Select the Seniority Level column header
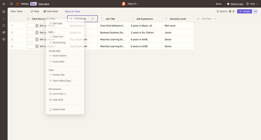Viewport: 261px width, 140px height. (178, 19)
